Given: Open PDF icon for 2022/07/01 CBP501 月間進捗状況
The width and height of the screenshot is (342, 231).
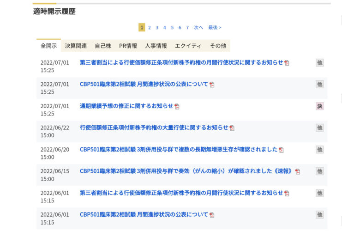Looking at the screenshot, I should click(211, 85).
